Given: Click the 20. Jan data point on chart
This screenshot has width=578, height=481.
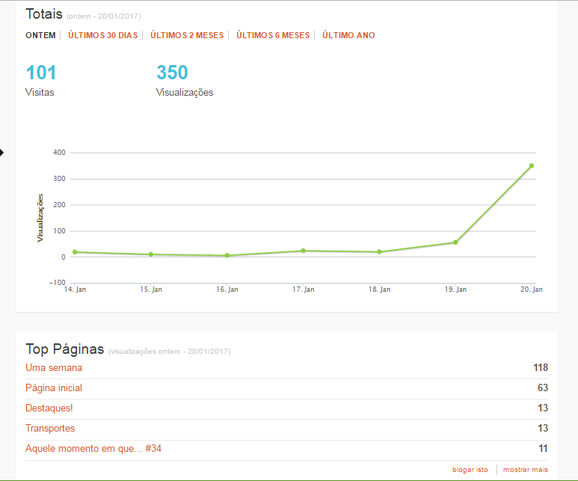Looking at the screenshot, I should [x=532, y=165].
